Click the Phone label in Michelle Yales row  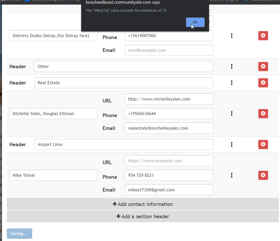pyautogui.click(x=110, y=115)
